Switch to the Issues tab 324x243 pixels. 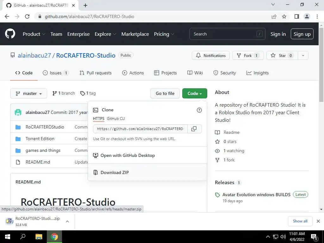tap(56, 73)
